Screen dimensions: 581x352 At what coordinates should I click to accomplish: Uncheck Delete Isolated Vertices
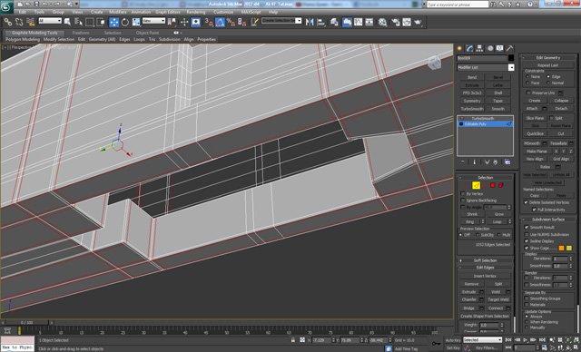tap(526, 202)
